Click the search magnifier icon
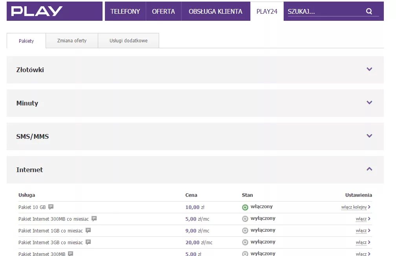Image resolution: width=396 pixels, height=256 pixels. click(369, 11)
